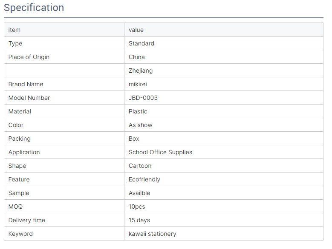
Task: Click the Ecofriendly feature value
Action: pyautogui.click(x=144, y=179)
